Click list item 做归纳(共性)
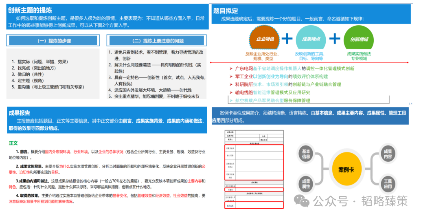The width and height of the screenshot is (421, 218). pos(28,75)
